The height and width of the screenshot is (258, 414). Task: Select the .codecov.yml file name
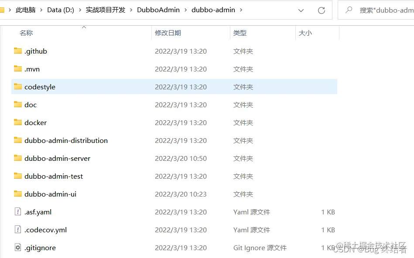tap(45, 230)
